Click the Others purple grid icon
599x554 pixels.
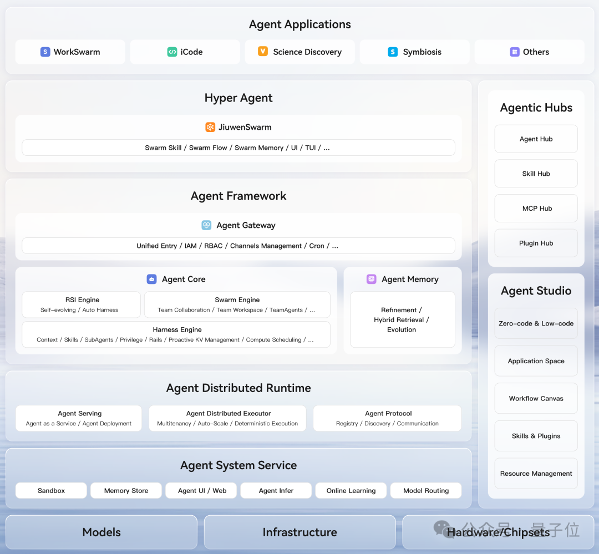click(515, 52)
